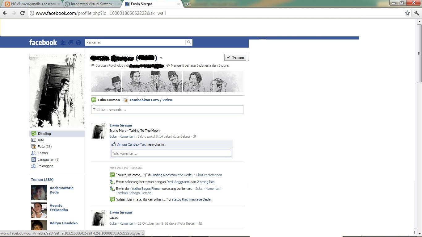Viewport: 422px width, 237px height.
Task: Click Komentari on Bruno Mars post
Action: [127, 136]
